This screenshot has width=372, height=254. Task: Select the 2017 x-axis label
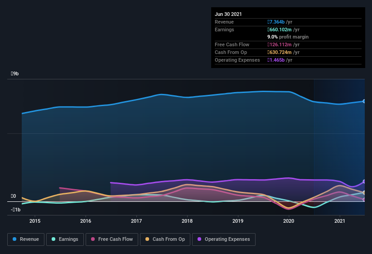(x=136, y=221)
